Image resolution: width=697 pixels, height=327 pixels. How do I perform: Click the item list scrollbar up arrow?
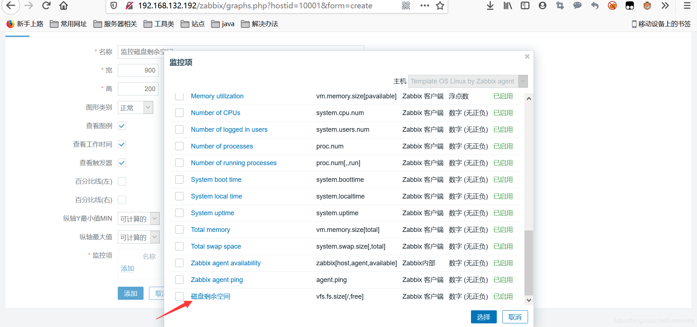(529, 99)
